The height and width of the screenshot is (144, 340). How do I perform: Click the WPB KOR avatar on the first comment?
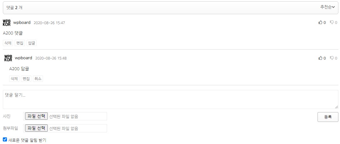(x=7, y=22)
